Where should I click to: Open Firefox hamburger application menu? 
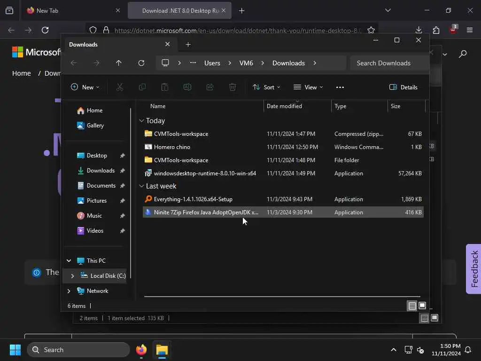click(x=470, y=30)
